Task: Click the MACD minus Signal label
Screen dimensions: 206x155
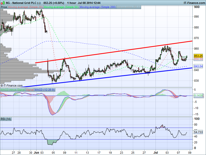Action: click(x=13, y=90)
